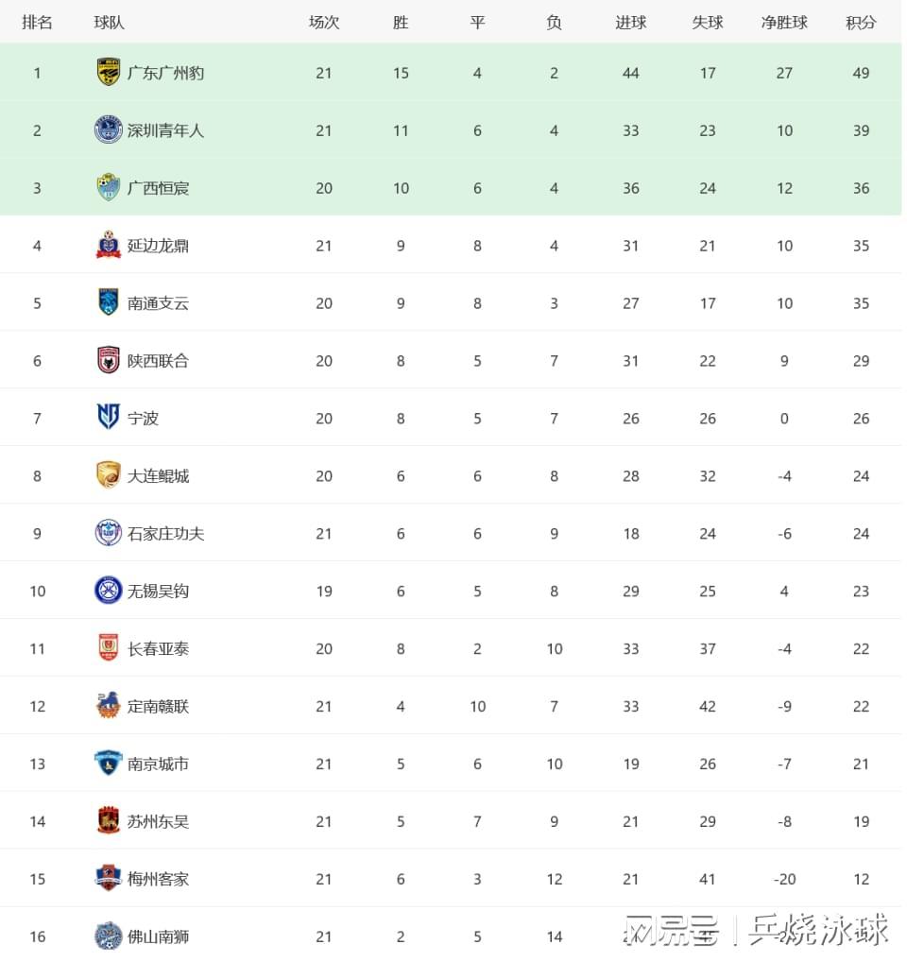Click the 定南赣联 team logo

(109, 706)
